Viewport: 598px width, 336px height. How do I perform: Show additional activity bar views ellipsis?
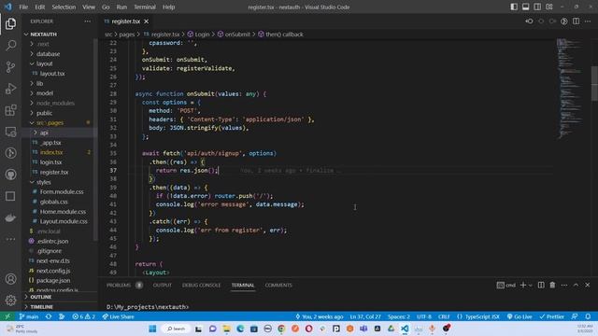10,239
